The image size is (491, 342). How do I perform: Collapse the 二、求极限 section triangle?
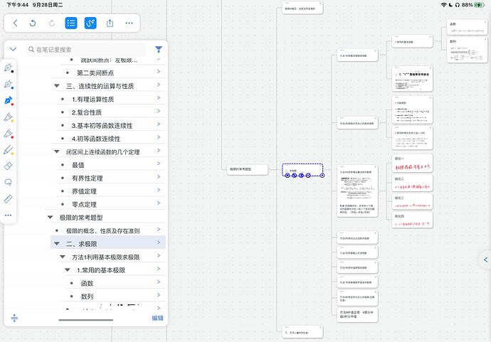(x=57, y=243)
